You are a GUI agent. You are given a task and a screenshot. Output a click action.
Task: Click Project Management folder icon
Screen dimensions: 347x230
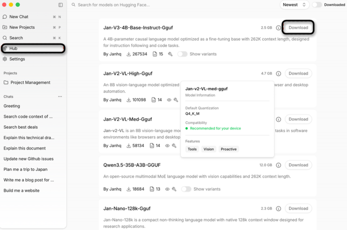(6, 82)
